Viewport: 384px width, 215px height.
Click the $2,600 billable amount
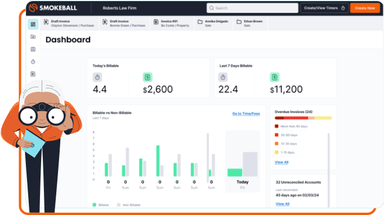tap(158, 89)
